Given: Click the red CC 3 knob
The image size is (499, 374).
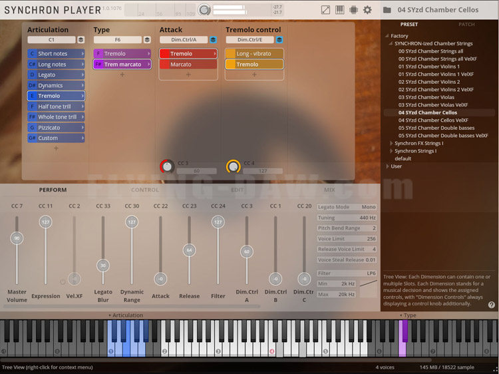Looking at the screenshot, I should [x=167, y=166].
